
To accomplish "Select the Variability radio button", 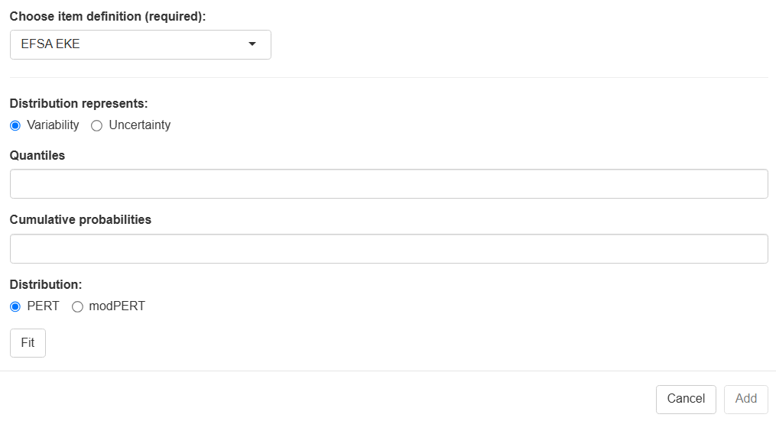I will click(x=15, y=125).
